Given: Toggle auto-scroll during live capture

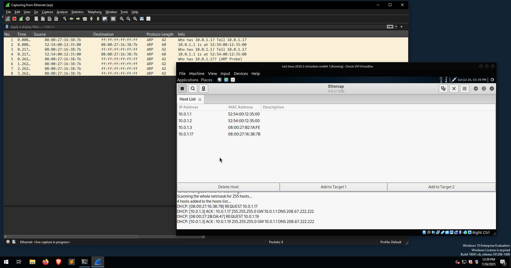Looking at the screenshot, I should [x=105, y=19].
